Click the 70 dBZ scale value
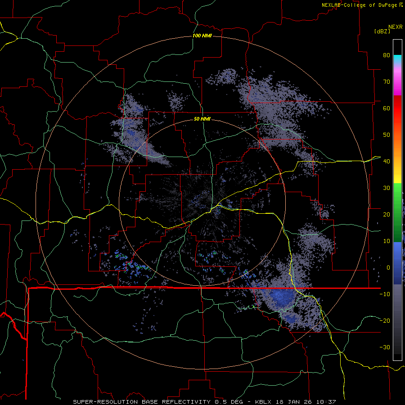Image resolution: width=405 pixels, height=405 pixels. click(387, 82)
